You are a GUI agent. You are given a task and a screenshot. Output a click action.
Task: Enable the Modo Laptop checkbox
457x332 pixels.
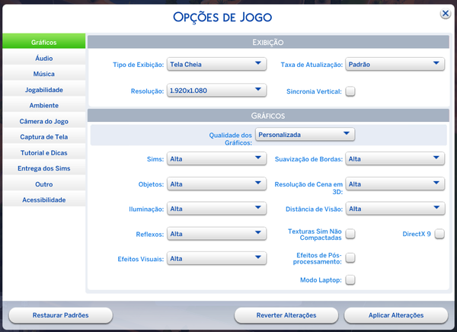coord(350,279)
